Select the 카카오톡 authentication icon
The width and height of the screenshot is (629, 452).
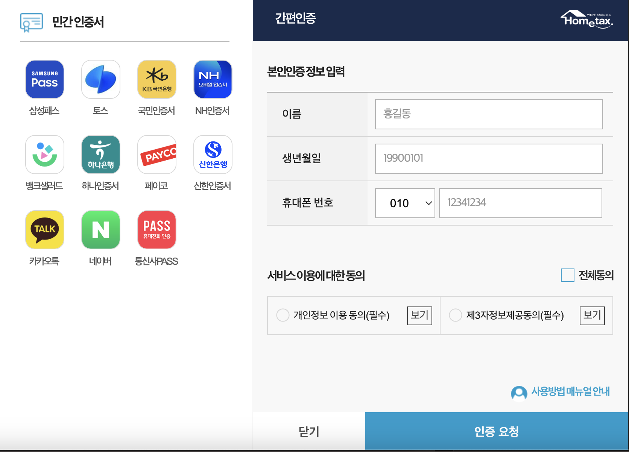pos(44,230)
